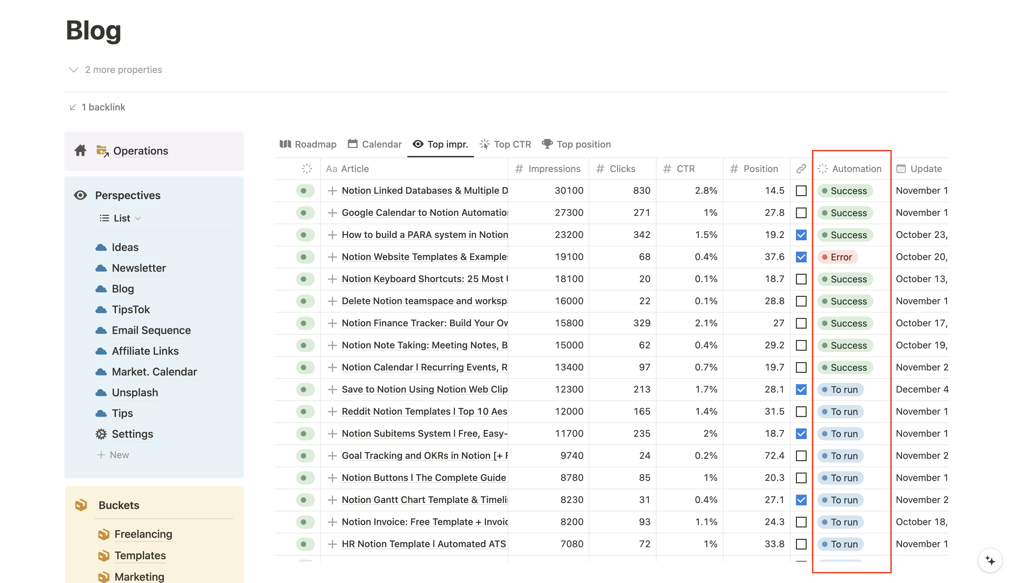This screenshot has width=1013, height=583.
Task: Uncheck the box for How to build a PARA system
Action: [801, 235]
